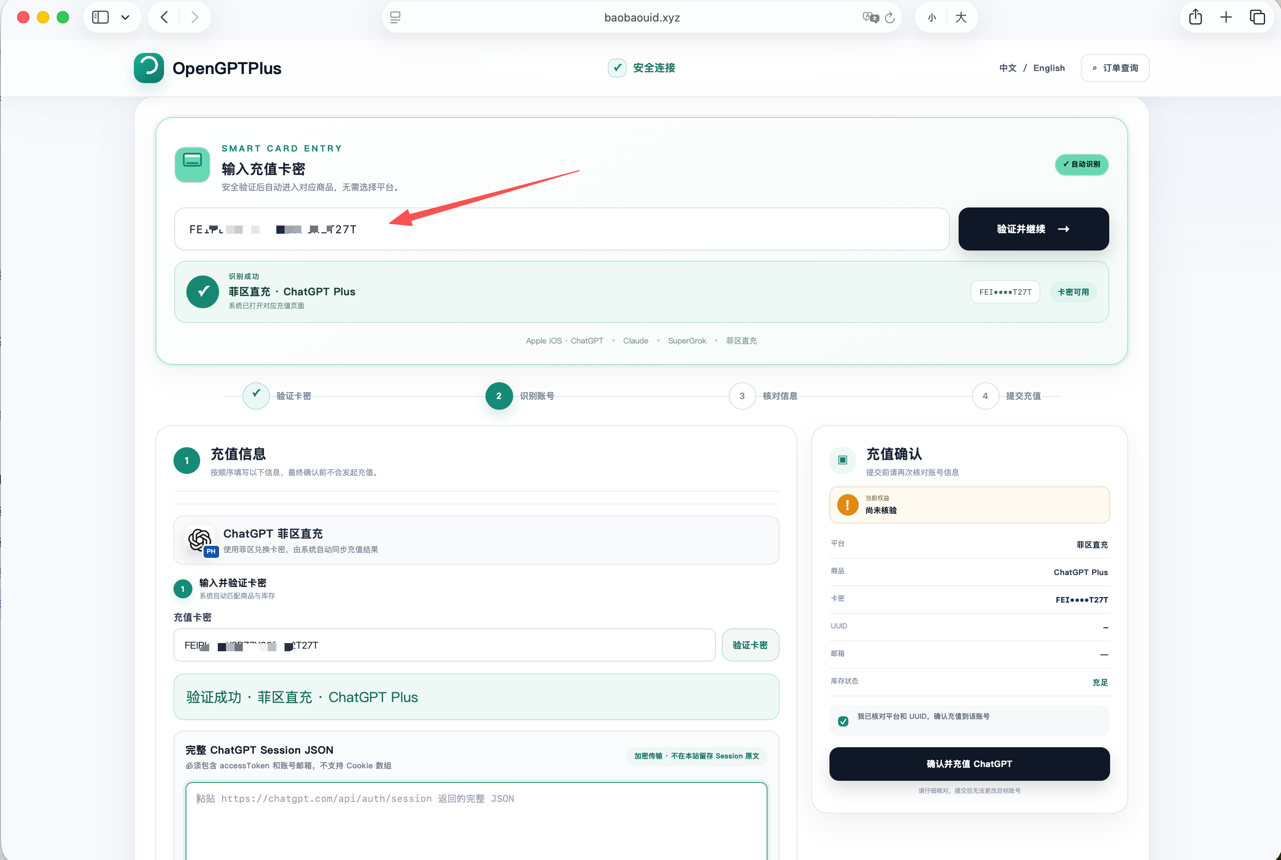Open a new tab

(1226, 18)
